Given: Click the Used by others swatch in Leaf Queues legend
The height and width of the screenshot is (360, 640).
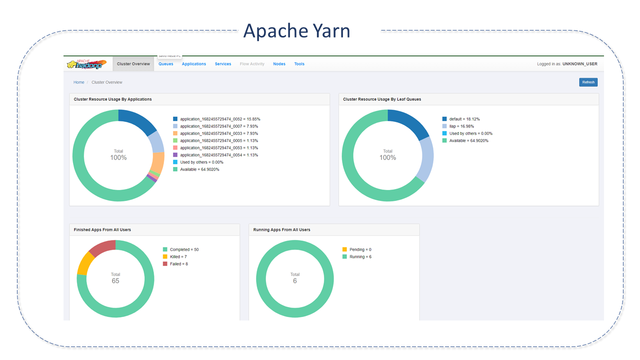Looking at the screenshot, I should click(444, 133).
